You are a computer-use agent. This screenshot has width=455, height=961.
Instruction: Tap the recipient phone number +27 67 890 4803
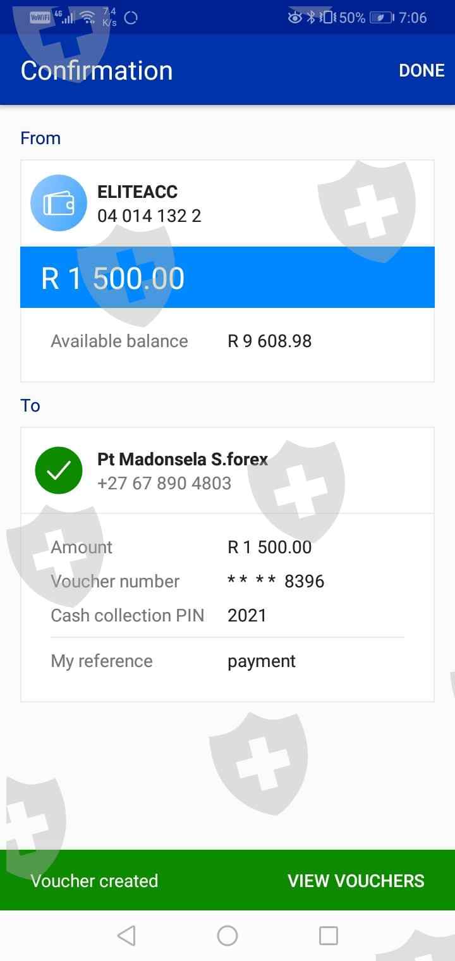pos(164,483)
